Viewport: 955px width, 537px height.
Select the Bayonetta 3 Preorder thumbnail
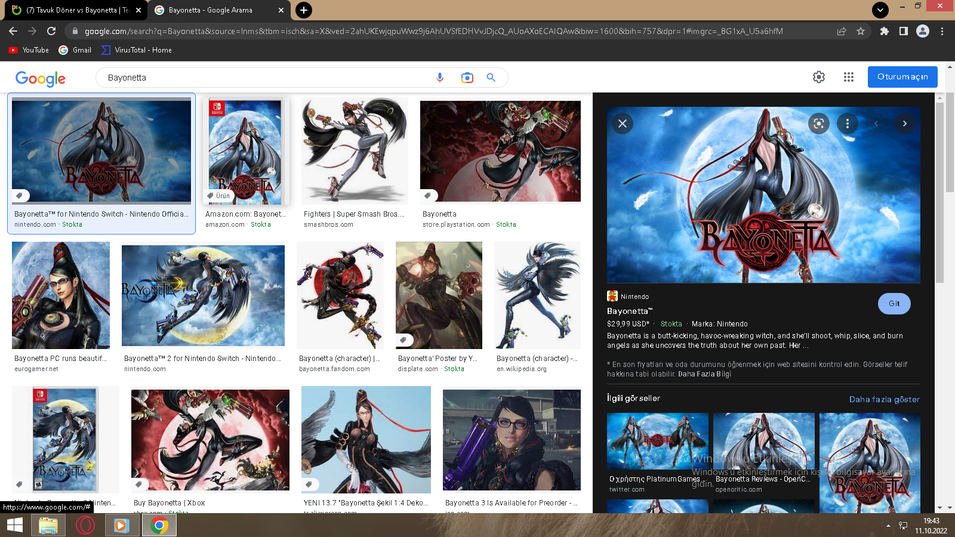point(512,440)
